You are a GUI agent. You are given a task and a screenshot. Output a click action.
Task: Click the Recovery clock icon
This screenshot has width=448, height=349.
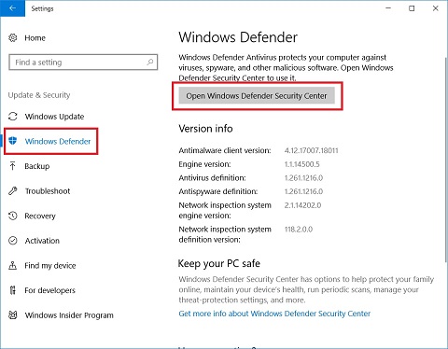pos(13,216)
